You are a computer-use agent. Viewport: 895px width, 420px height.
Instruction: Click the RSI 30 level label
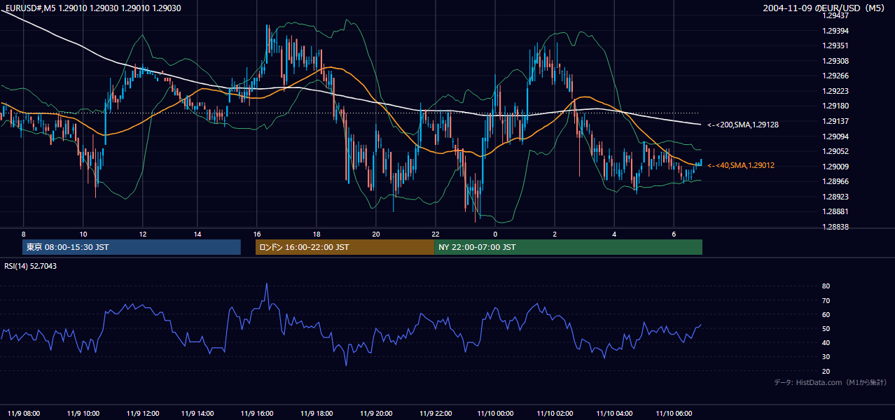click(x=826, y=357)
